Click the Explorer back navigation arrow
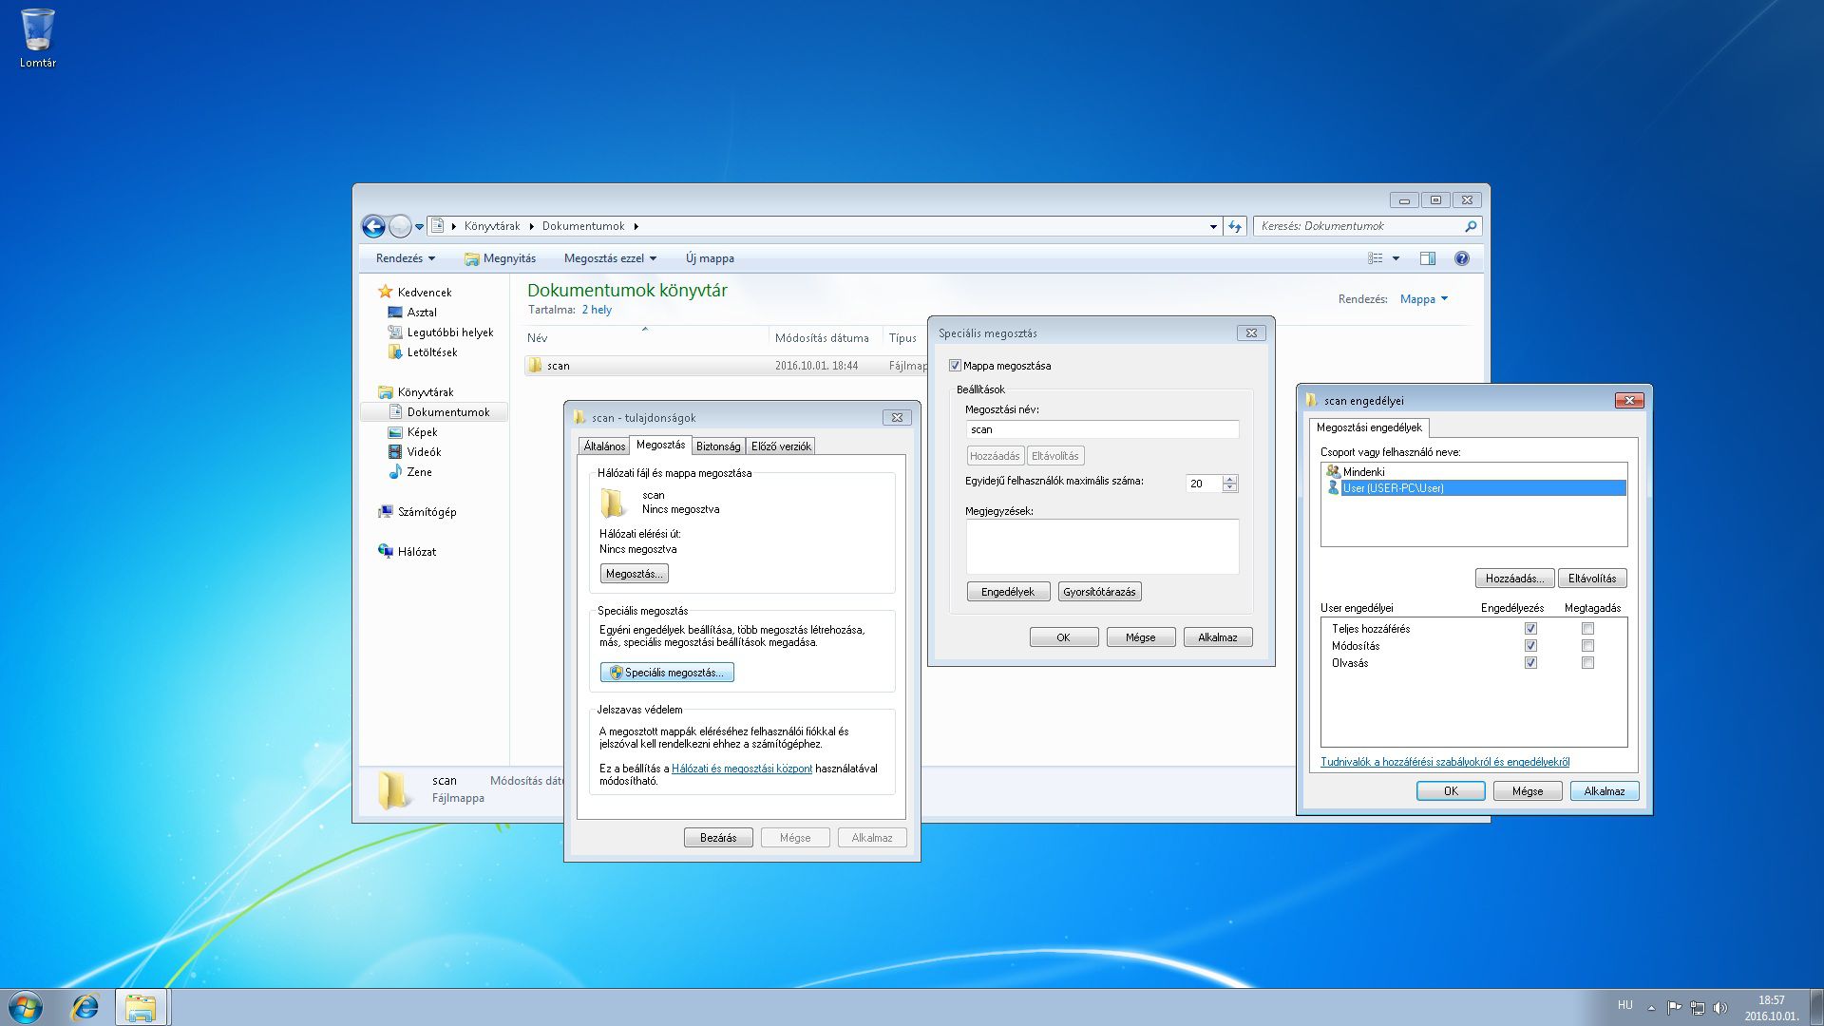Image resolution: width=1824 pixels, height=1026 pixels. 373,226
